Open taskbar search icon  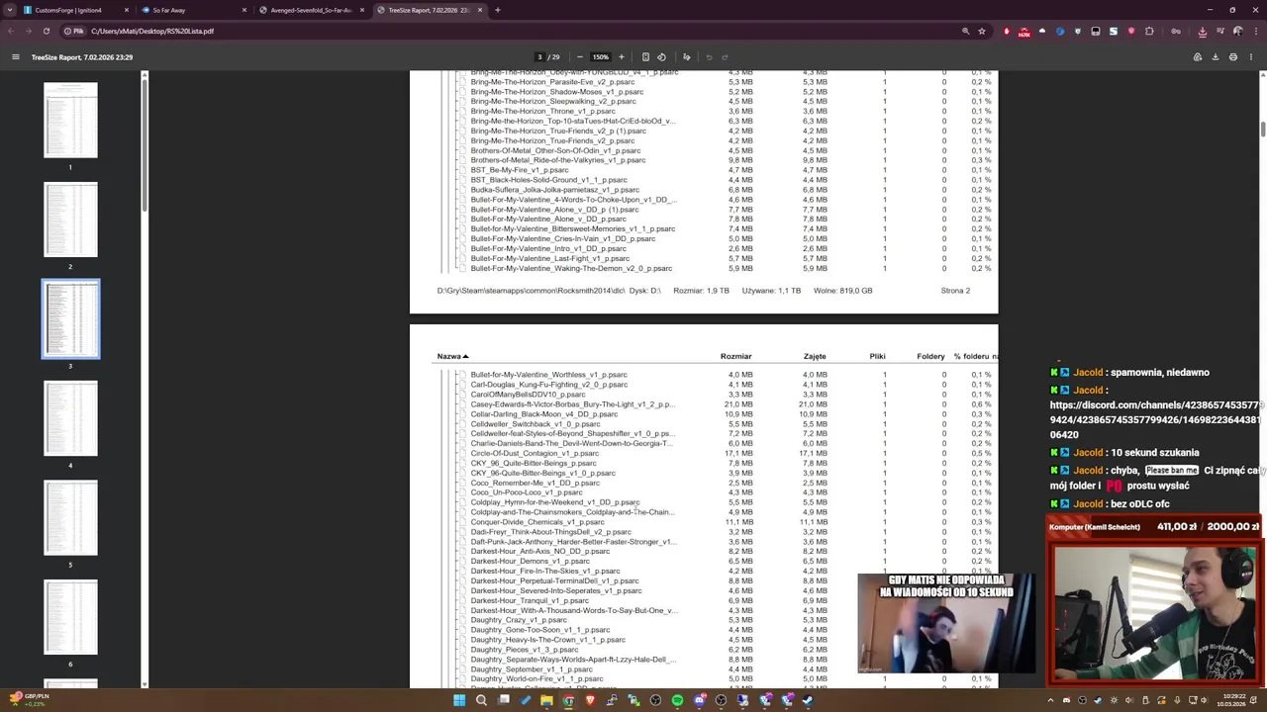(481, 700)
